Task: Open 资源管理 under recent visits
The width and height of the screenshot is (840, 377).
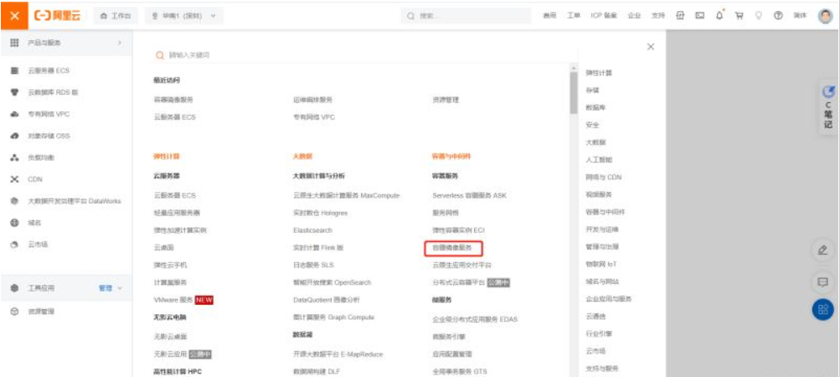Action: pyautogui.click(x=446, y=100)
